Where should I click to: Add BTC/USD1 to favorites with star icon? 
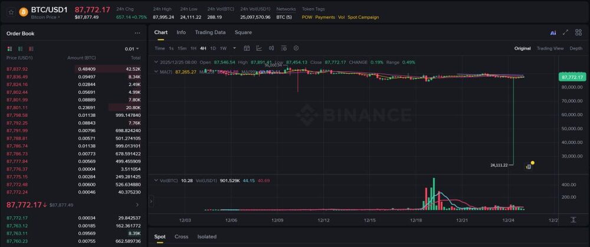coord(11,12)
